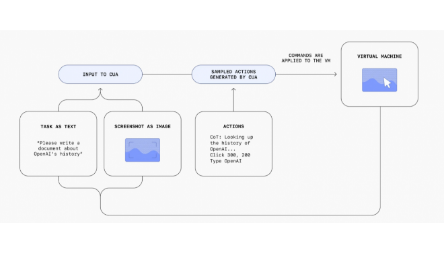The width and height of the screenshot is (444, 253).
Task: Select the INPUT TO CUA pill
Action: [x=100, y=74]
